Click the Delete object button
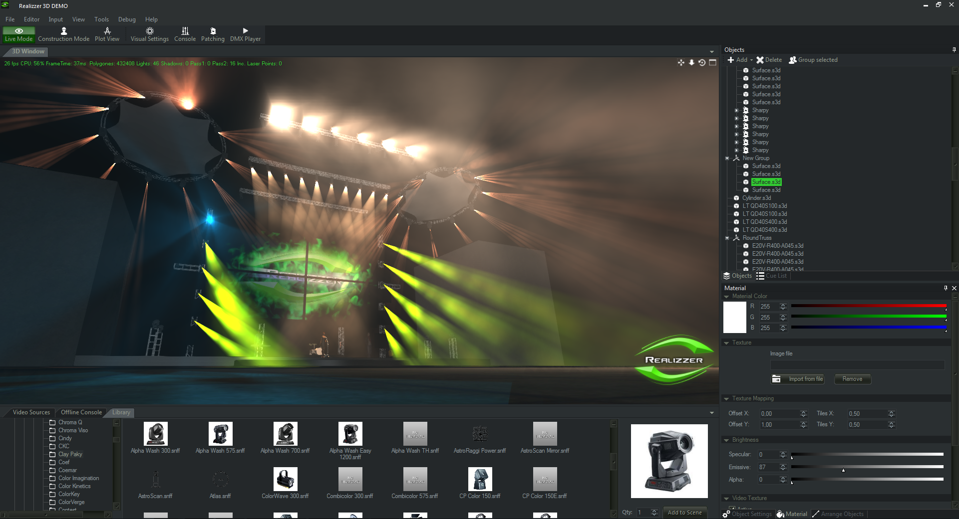 click(x=769, y=60)
